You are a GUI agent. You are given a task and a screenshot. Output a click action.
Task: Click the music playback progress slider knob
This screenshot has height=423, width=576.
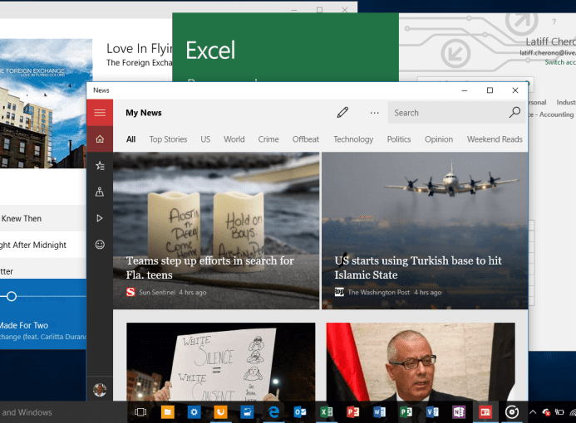point(12,296)
